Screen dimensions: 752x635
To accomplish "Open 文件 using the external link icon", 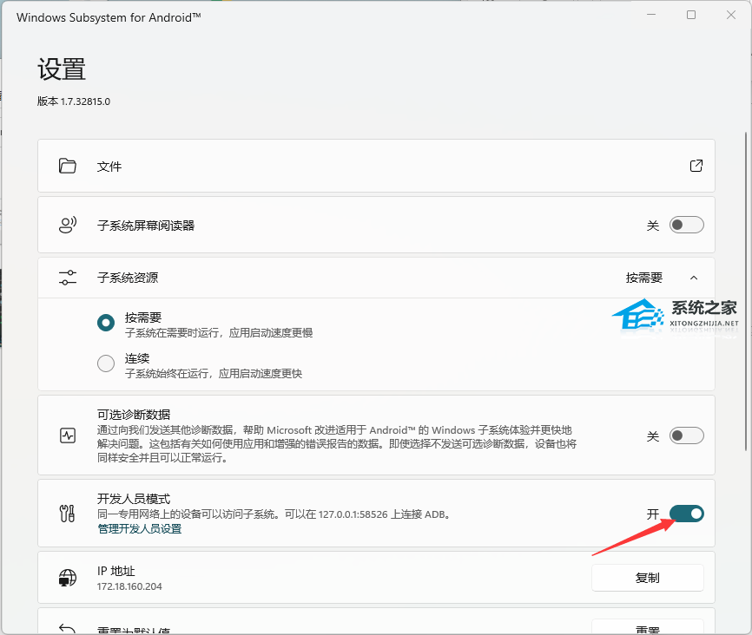I will pyautogui.click(x=696, y=166).
